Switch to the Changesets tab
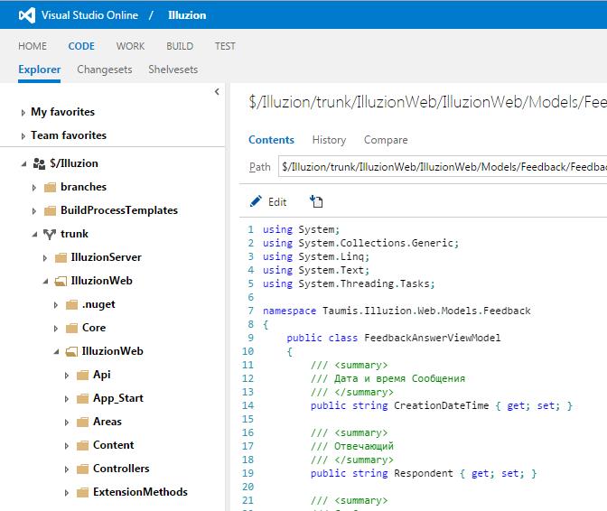Image resolution: width=607 pixels, height=511 pixels. point(105,70)
